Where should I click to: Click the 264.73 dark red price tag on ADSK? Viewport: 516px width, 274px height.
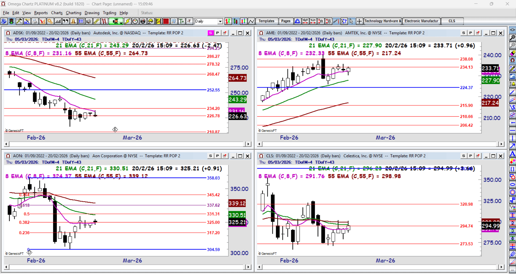coord(238,78)
